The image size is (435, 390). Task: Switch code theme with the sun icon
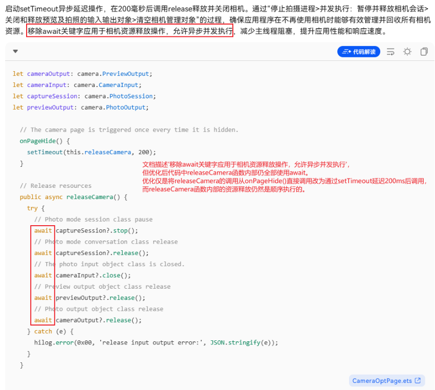407,52
